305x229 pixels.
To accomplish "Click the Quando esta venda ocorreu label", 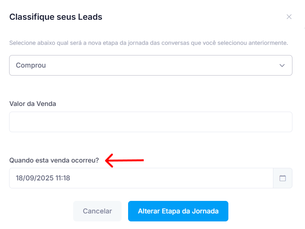I will [54, 160].
